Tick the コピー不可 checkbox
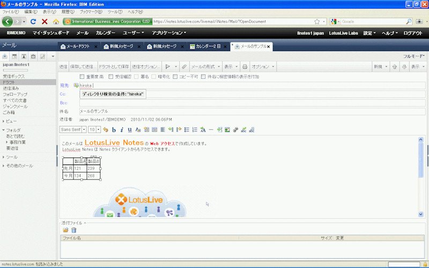Viewport: 429px width, 268px height. tap(175, 77)
